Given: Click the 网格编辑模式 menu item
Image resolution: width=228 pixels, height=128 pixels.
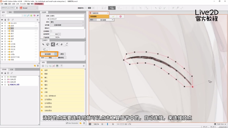Looking at the screenshot, I should coord(39,4).
